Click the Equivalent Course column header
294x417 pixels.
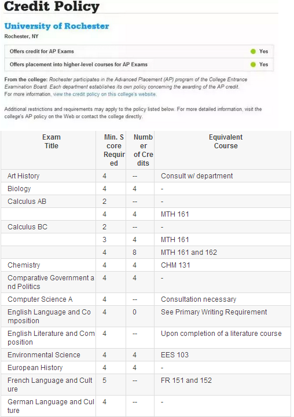tap(226, 141)
